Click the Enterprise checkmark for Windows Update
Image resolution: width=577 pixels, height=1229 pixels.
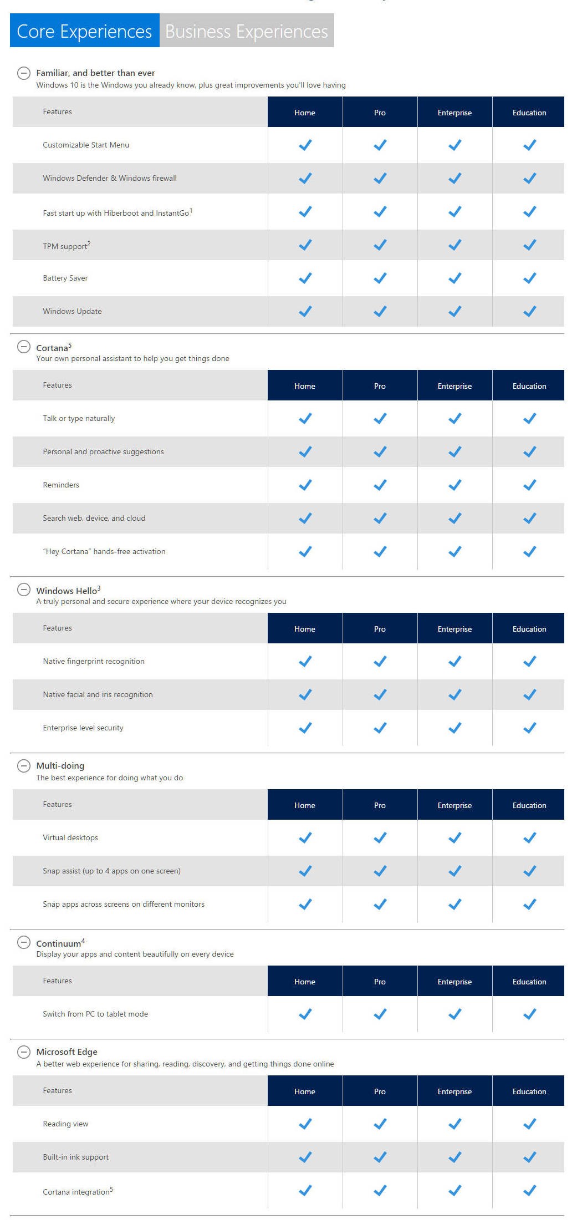455,311
